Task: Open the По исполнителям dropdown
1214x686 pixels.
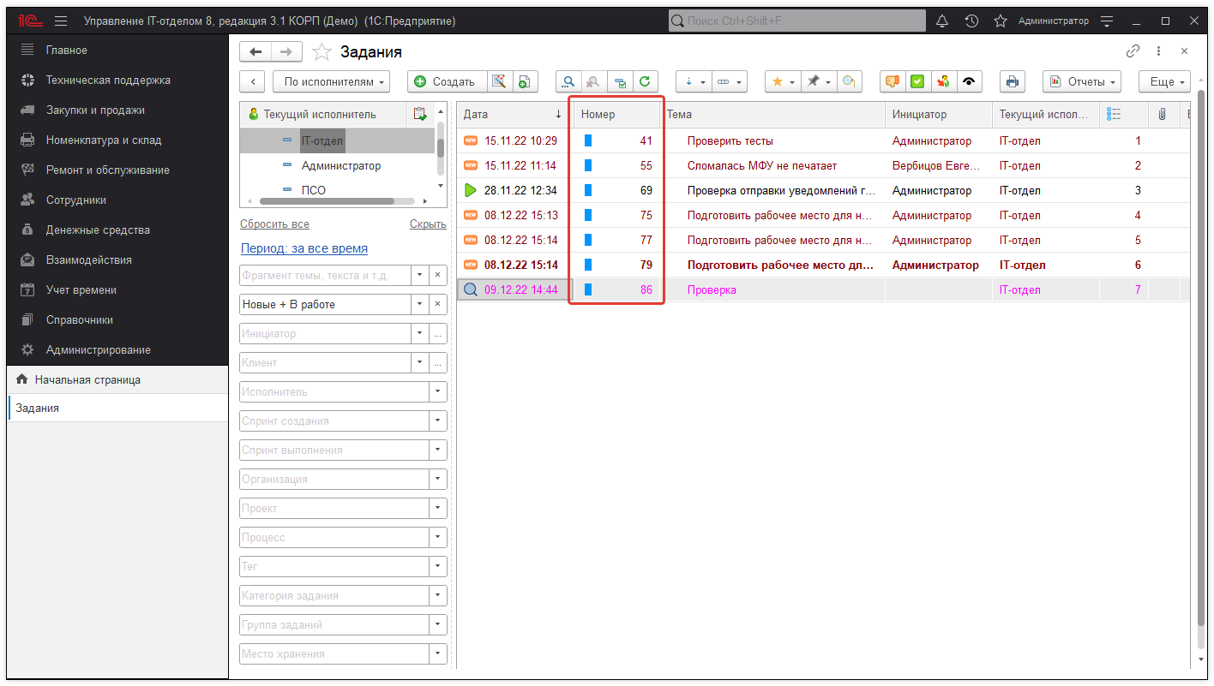Action: point(331,82)
